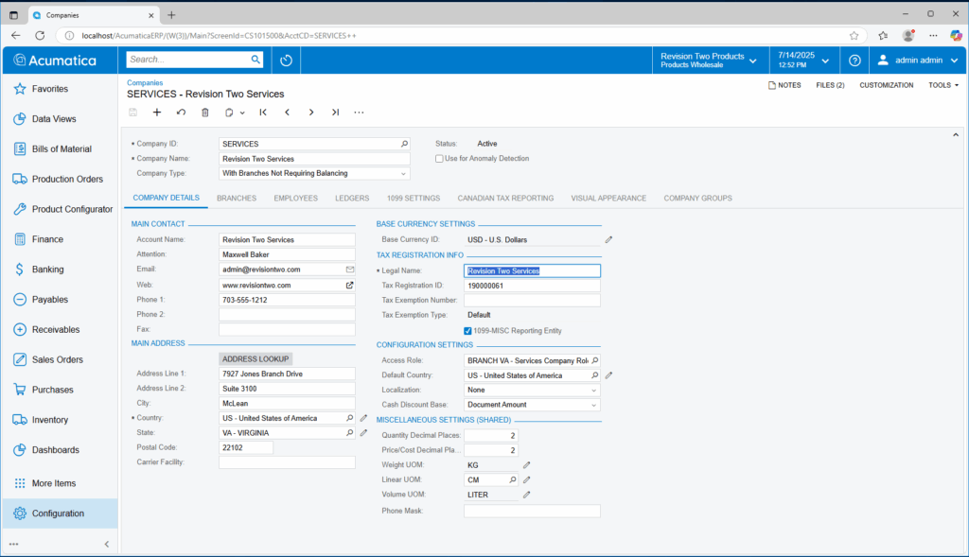Open Banking workspace

click(x=47, y=270)
